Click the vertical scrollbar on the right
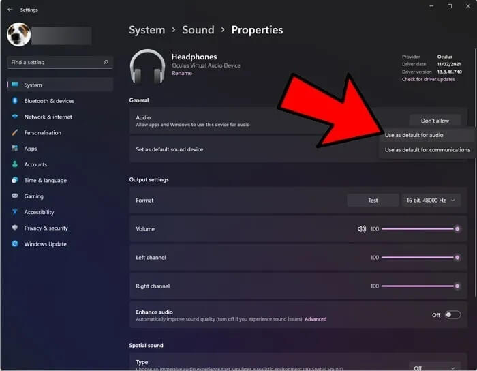Image resolution: width=477 pixels, height=371 pixels. coord(475,172)
